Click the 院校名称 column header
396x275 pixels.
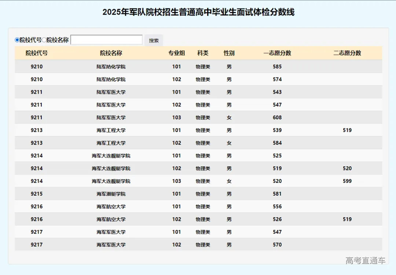point(111,53)
